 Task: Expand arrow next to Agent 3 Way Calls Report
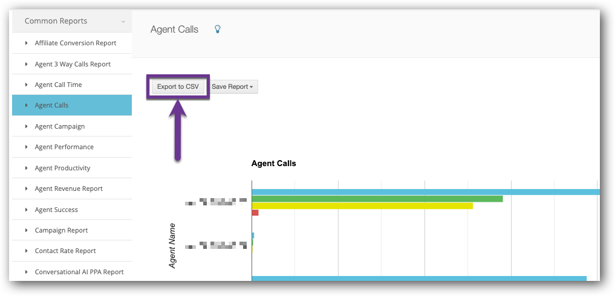pos(26,64)
